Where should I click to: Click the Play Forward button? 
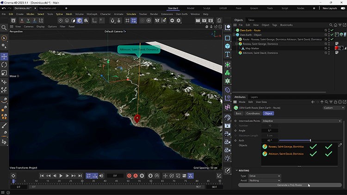click(61, 176)
